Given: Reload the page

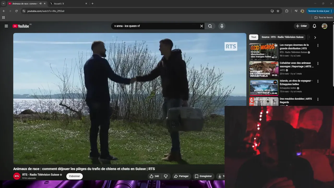Looking at the screenshot, I should tap(16, 11).
